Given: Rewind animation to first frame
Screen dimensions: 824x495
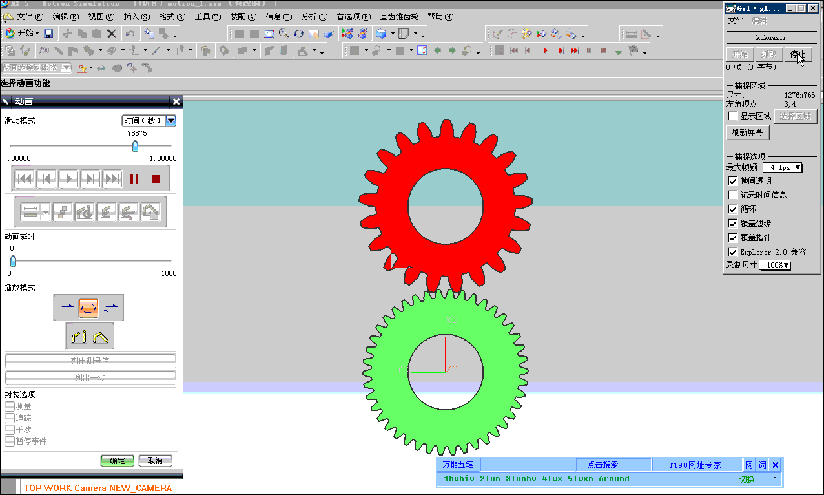Looking at the screenshot, I should pos(25,179).
